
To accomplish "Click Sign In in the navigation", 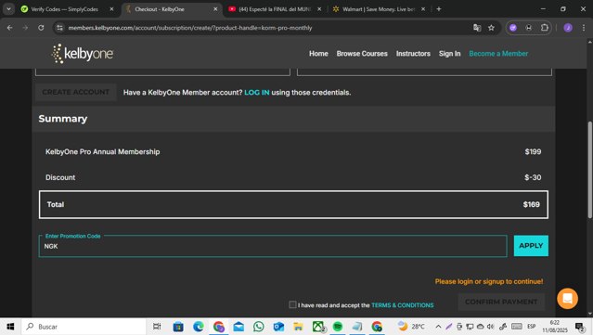I will point(450,54).
